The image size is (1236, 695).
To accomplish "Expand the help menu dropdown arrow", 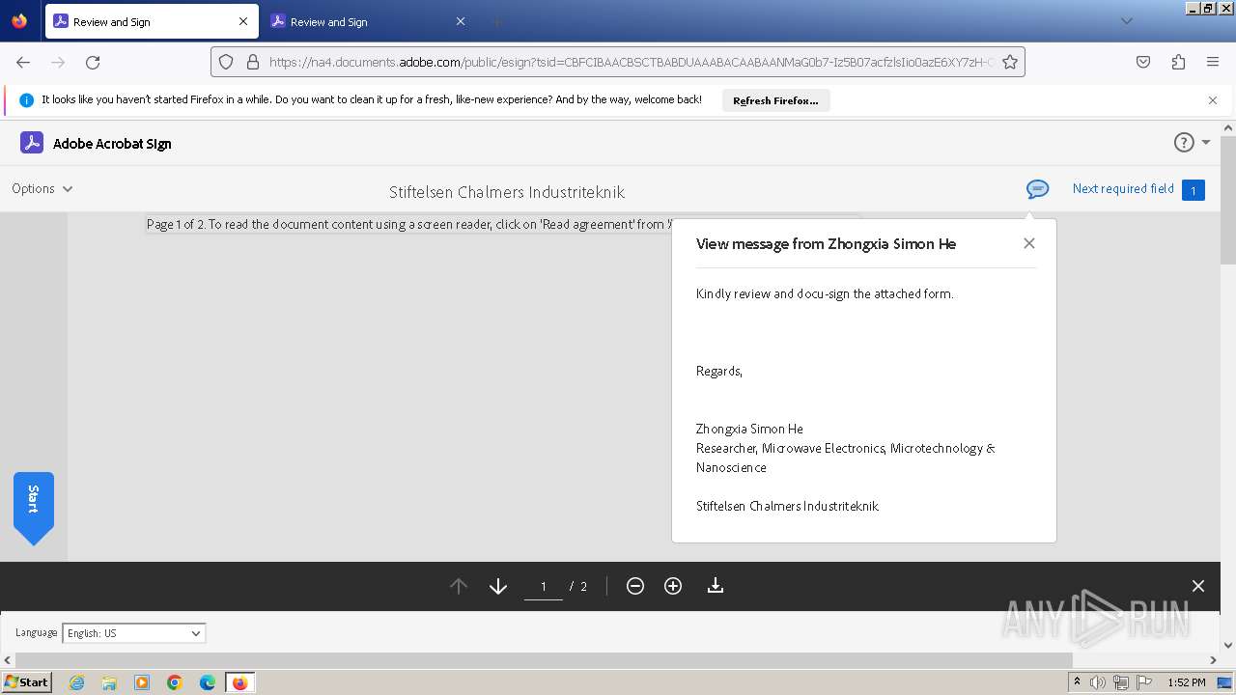I will pos(1206,143).
